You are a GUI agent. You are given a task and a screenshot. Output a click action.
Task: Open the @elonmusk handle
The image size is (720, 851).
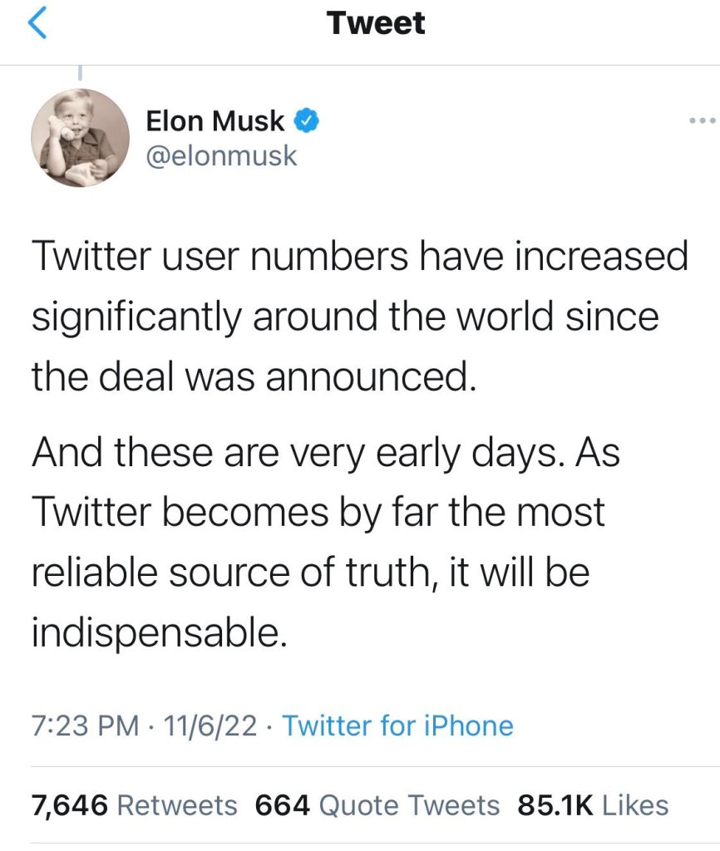(x=221, y=155)
